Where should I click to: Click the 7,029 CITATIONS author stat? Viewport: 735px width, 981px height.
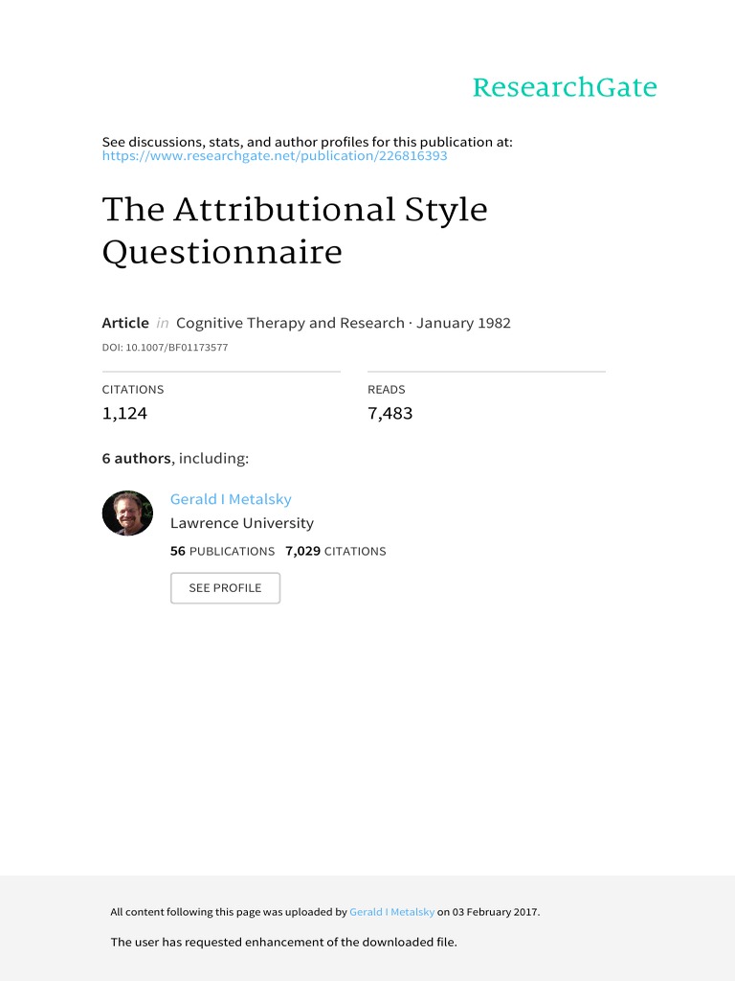336,552
